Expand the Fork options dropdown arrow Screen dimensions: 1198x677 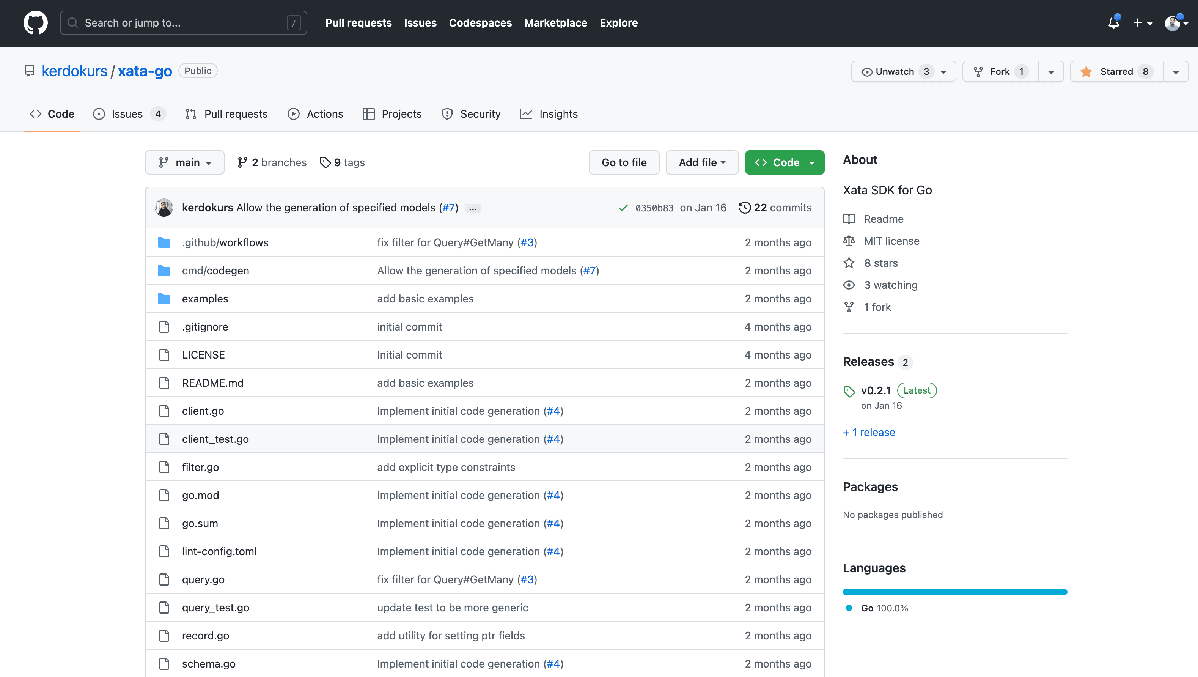tap(1051, 72)
